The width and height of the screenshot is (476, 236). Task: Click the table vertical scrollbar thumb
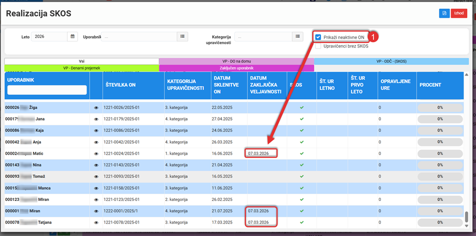click(467, 217)
